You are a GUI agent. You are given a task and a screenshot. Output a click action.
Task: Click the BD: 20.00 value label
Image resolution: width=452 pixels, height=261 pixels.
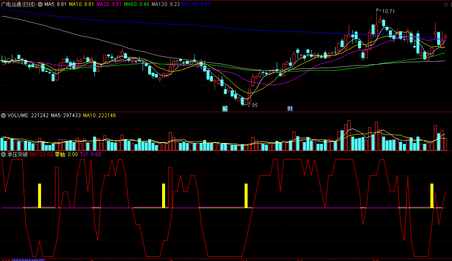coord(41,154)
